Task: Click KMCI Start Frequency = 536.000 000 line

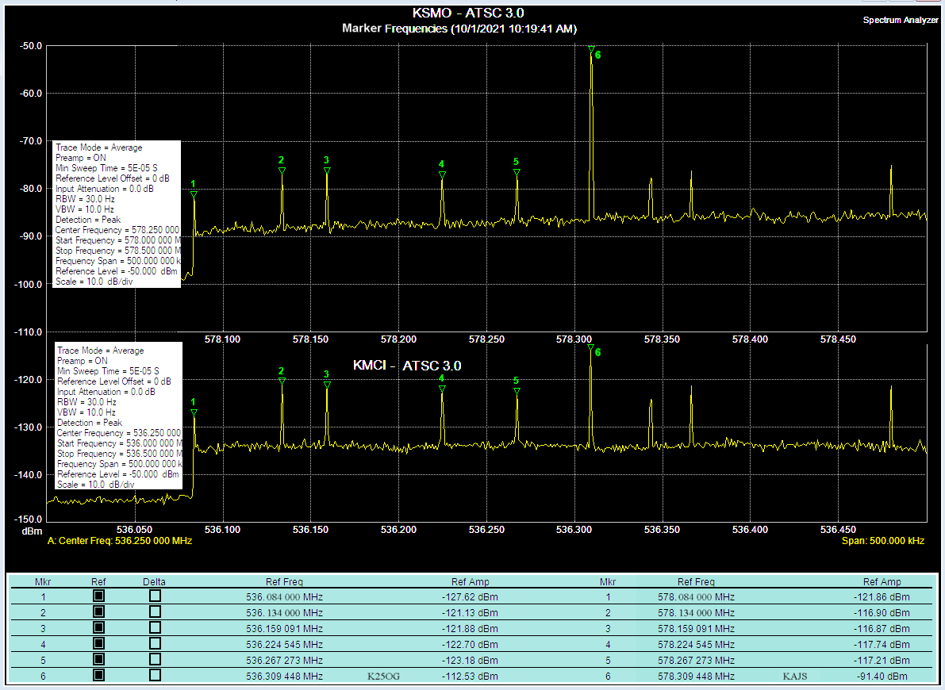Action: [119, 443]
